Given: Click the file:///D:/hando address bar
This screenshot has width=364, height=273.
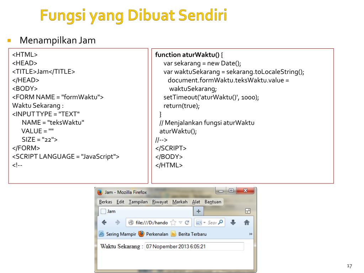Looking at the screenshot, I should 151,223.
